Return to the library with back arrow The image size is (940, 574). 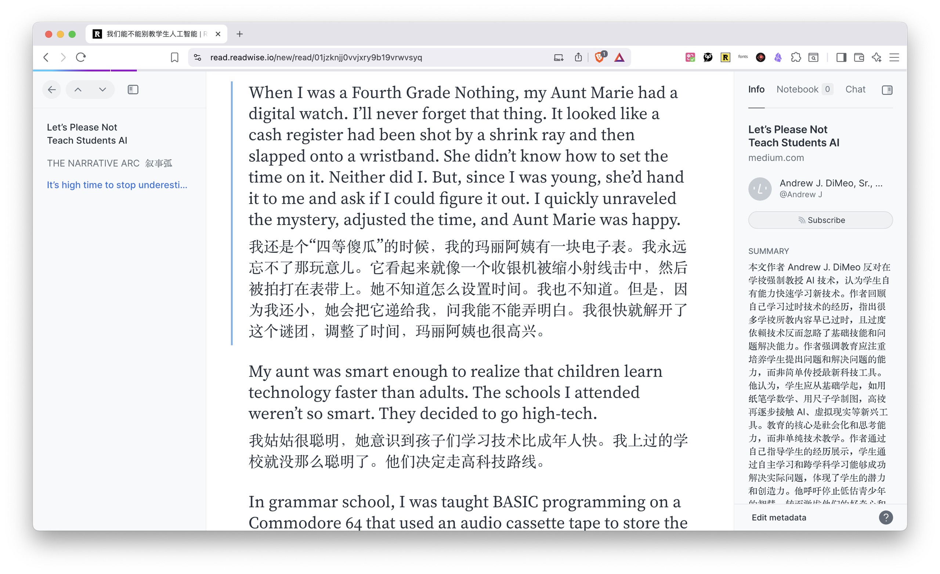point(51,90)
